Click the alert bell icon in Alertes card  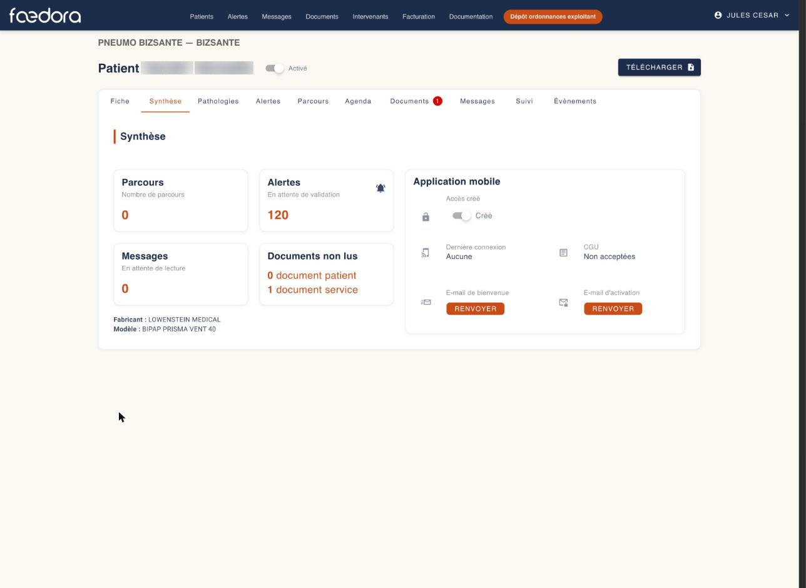[380, 188]
